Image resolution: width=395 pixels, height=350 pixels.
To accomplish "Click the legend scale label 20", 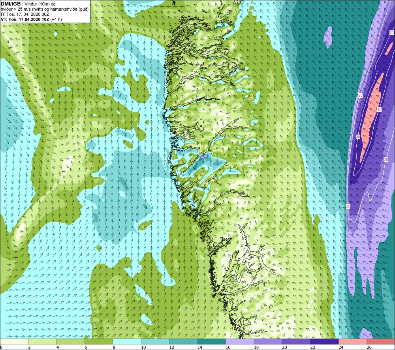I will click(x=284, y=347).
